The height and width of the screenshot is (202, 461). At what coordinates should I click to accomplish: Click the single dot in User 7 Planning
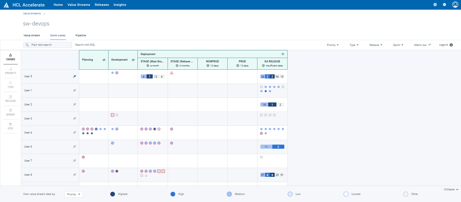coord(83,157)
